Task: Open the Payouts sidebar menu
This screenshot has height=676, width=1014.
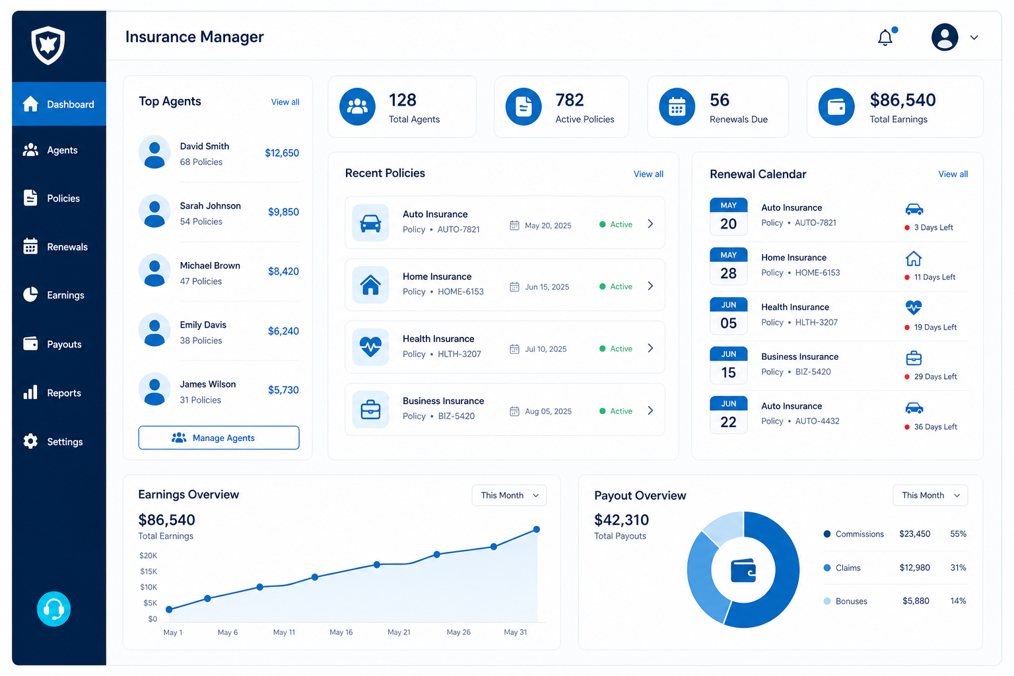Action: (59, 344)
